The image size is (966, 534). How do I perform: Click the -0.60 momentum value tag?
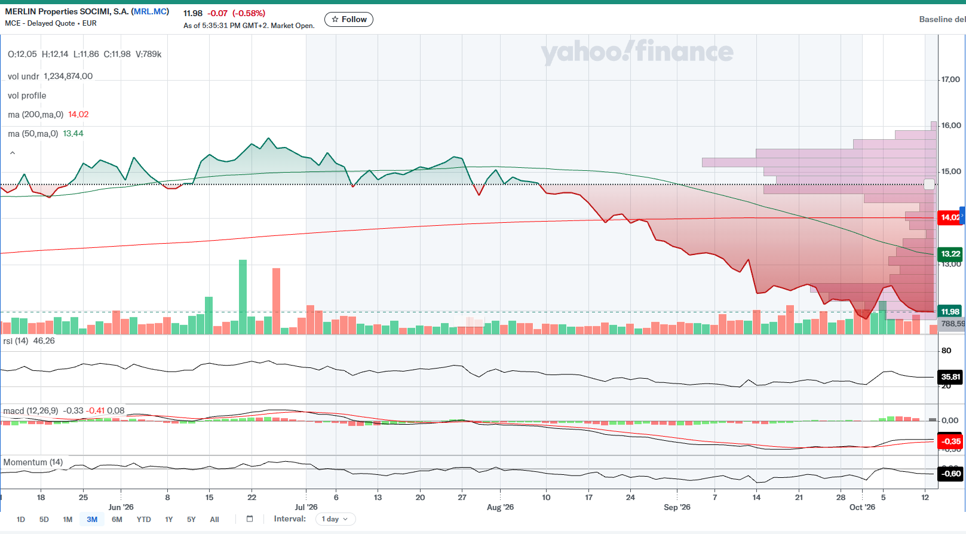point(950,474)
